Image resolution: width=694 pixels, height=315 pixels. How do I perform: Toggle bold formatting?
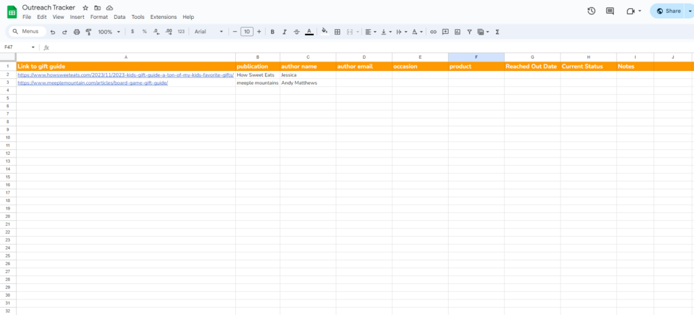(x=272, y=32)
